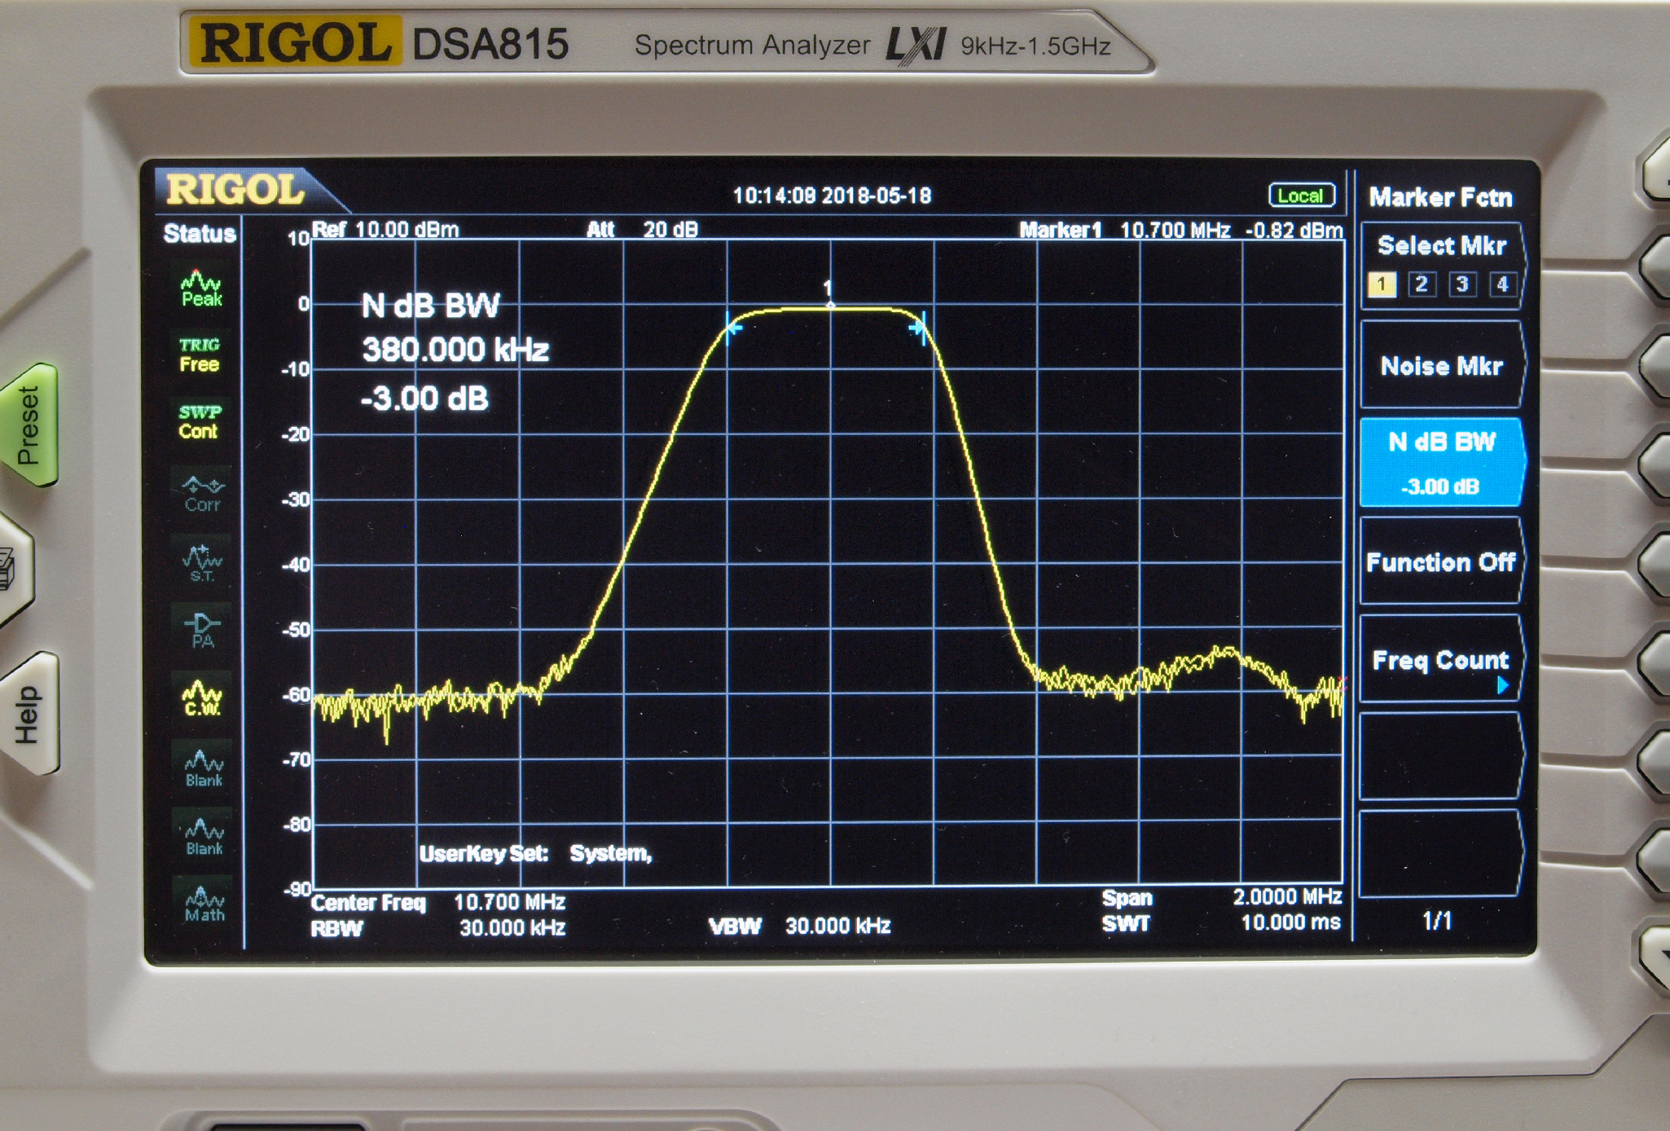This screenshot has height=1131, width=1670.
Task: Click the PA preamplifier status icon
Action: (x=202, y=630)
